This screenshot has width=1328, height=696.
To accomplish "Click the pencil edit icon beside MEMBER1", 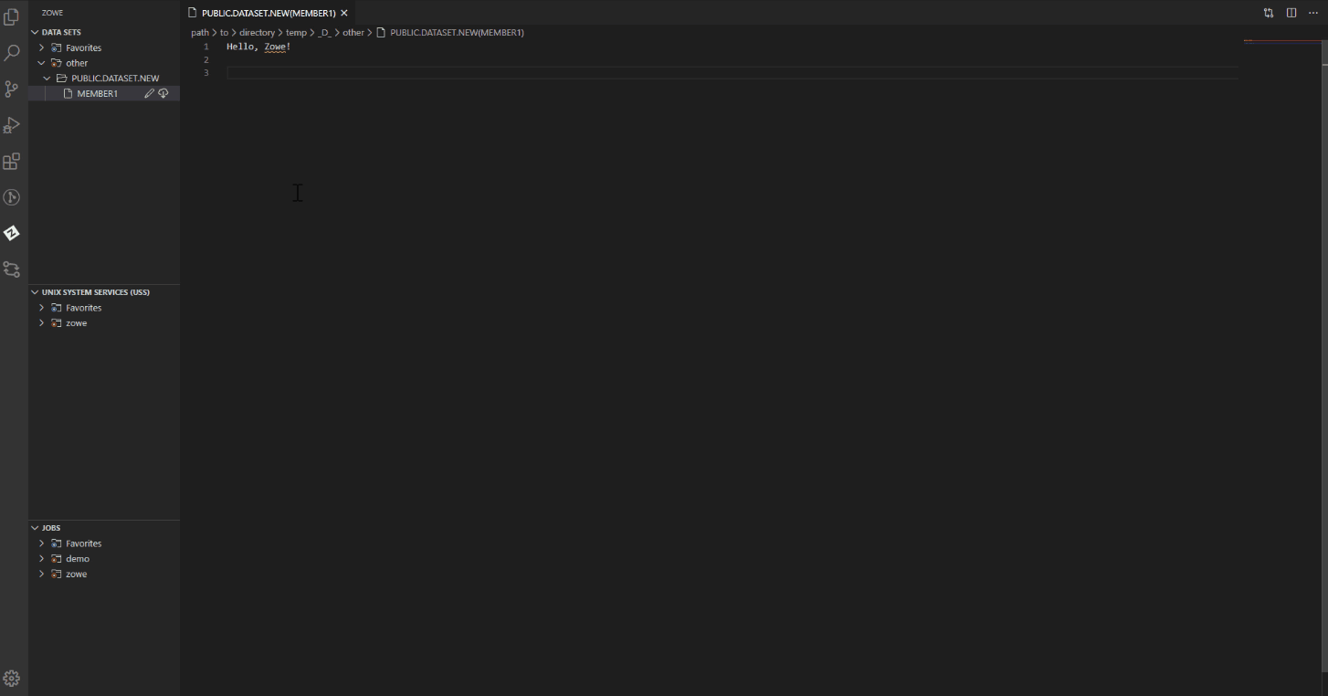I will [149, 94].
